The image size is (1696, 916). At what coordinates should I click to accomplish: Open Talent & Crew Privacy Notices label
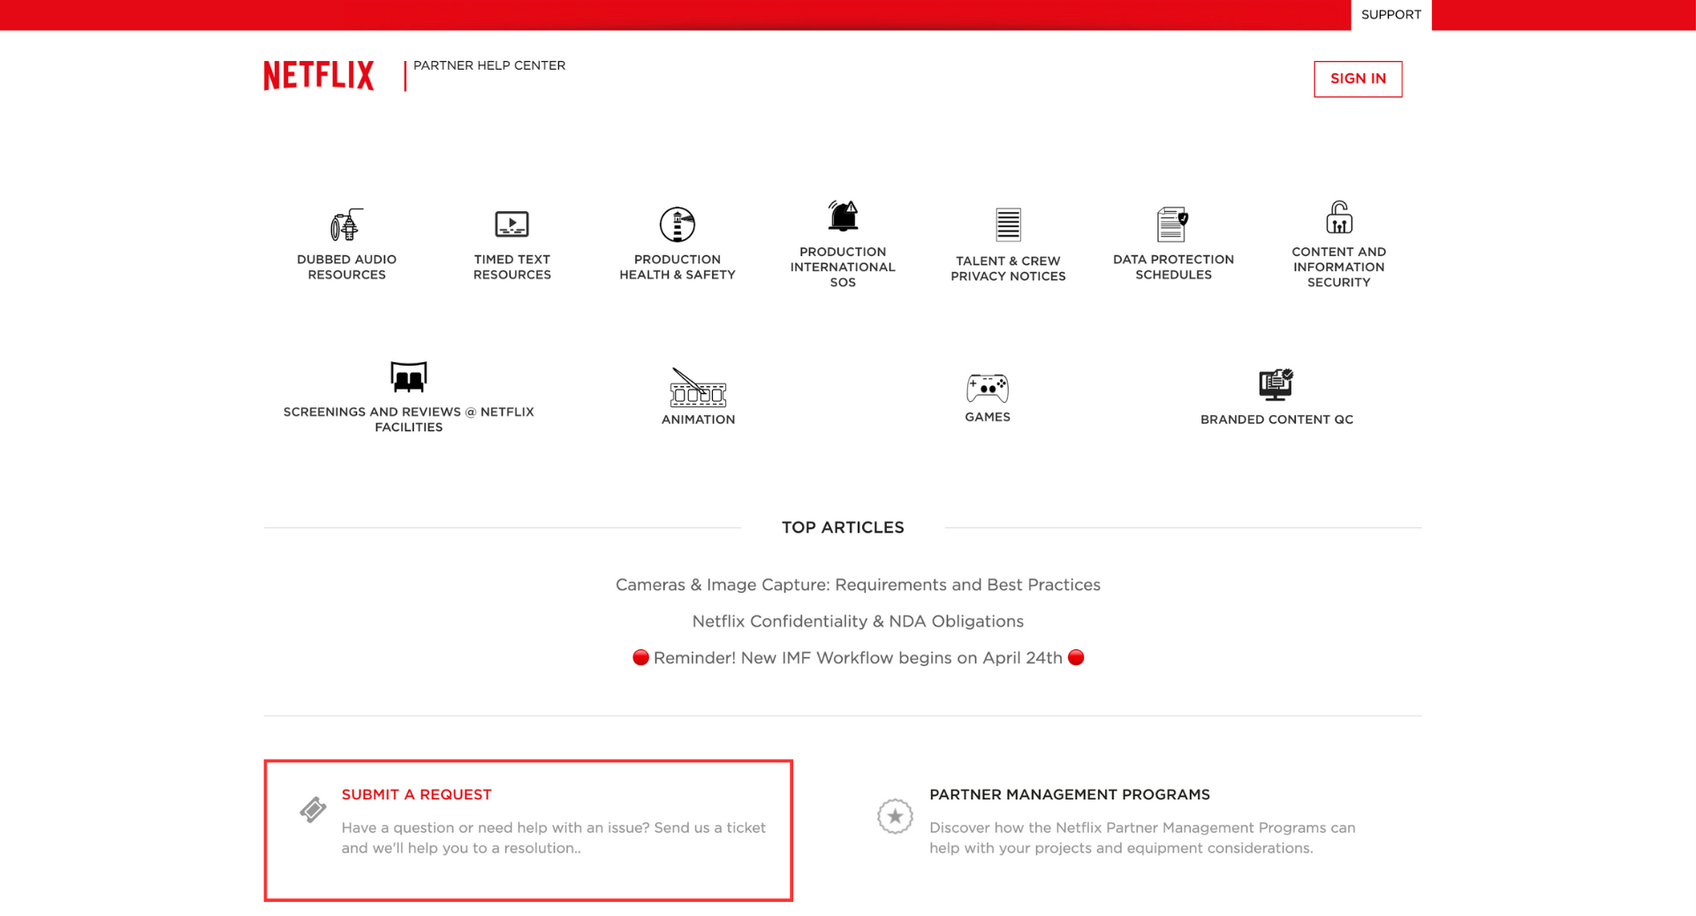[x=1008, y=269]
